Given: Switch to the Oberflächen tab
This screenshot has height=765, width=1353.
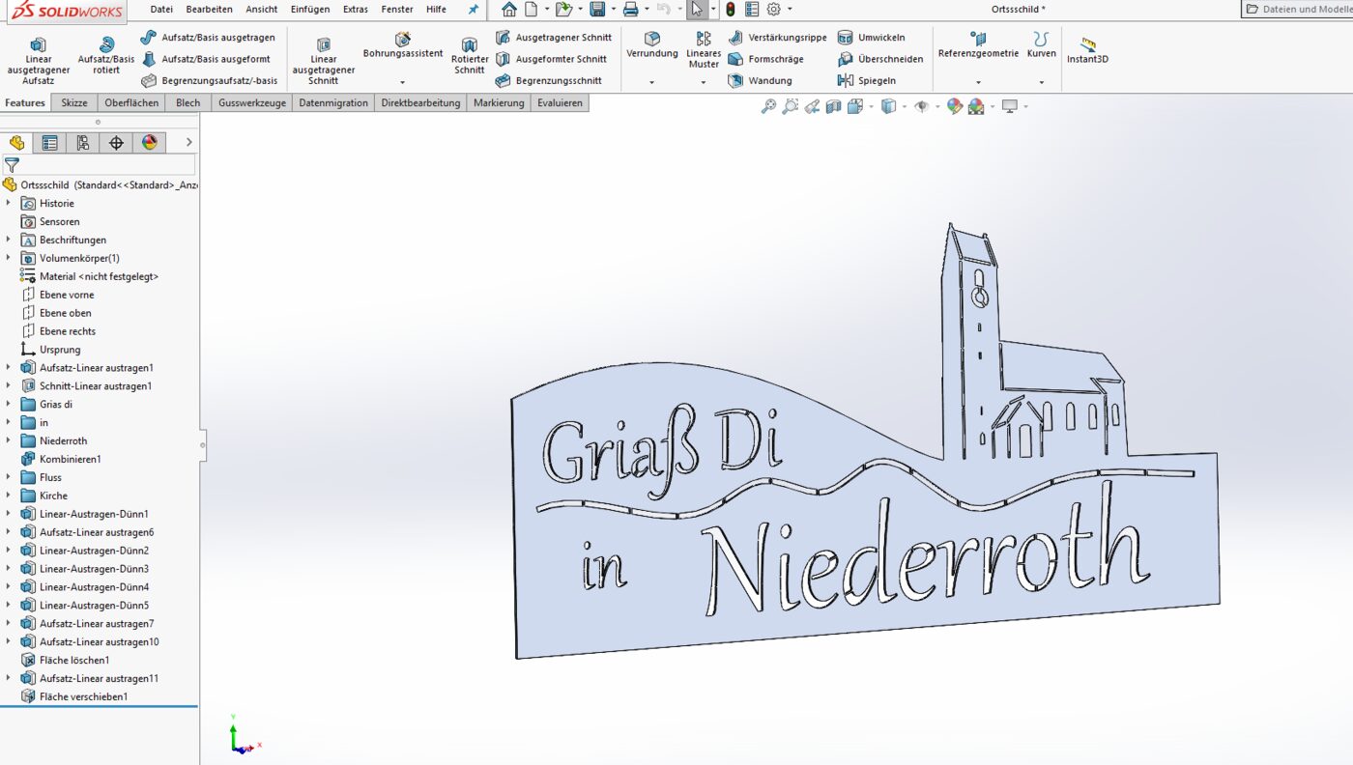Looking at the screenshot, I should point(131,103).
